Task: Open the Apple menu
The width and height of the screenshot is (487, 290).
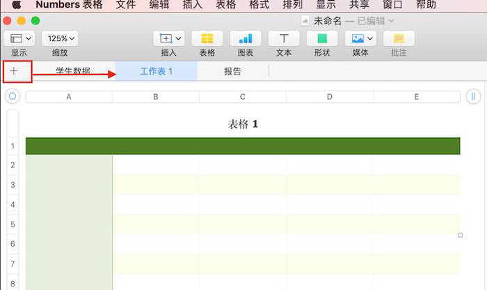Action: pos(16,4)
